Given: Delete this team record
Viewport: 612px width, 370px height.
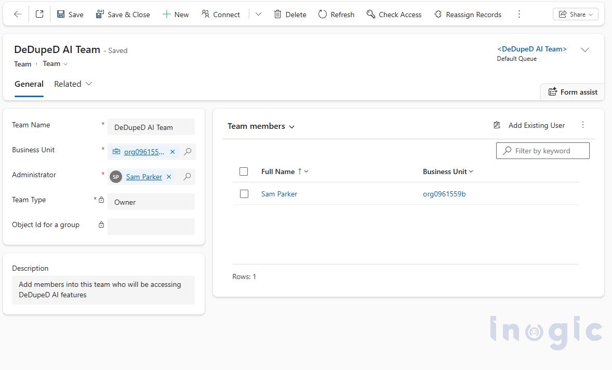Looking at the screenshot, I should point(290,15).
